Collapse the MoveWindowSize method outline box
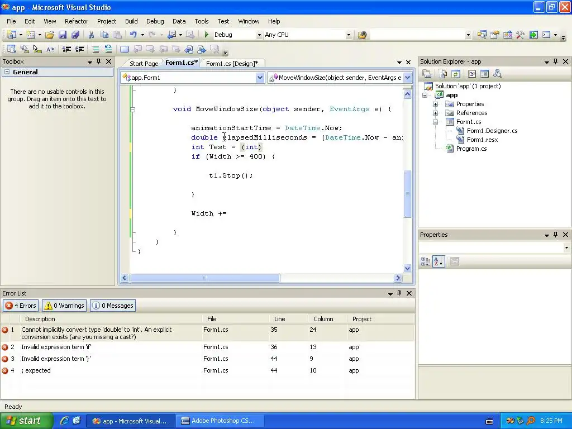Image resolution: width=572 pixels, height=429 pixels. pyautogui.click(x=133, y=109)
